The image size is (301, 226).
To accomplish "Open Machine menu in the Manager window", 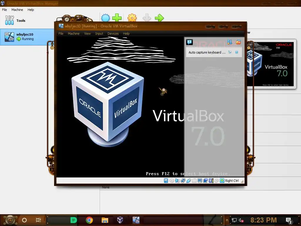I will tap(17, 10).
